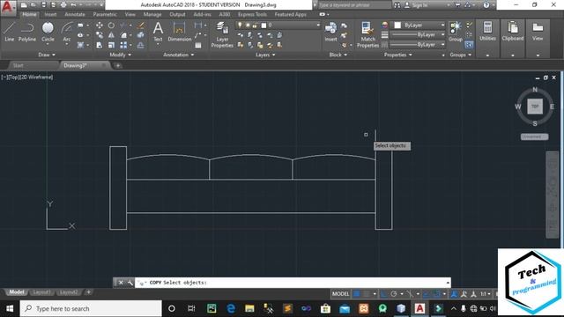This screenshot has height=317, width=564.
Task: Cancel command with X on command line
Action: click(x=121, y=283)
